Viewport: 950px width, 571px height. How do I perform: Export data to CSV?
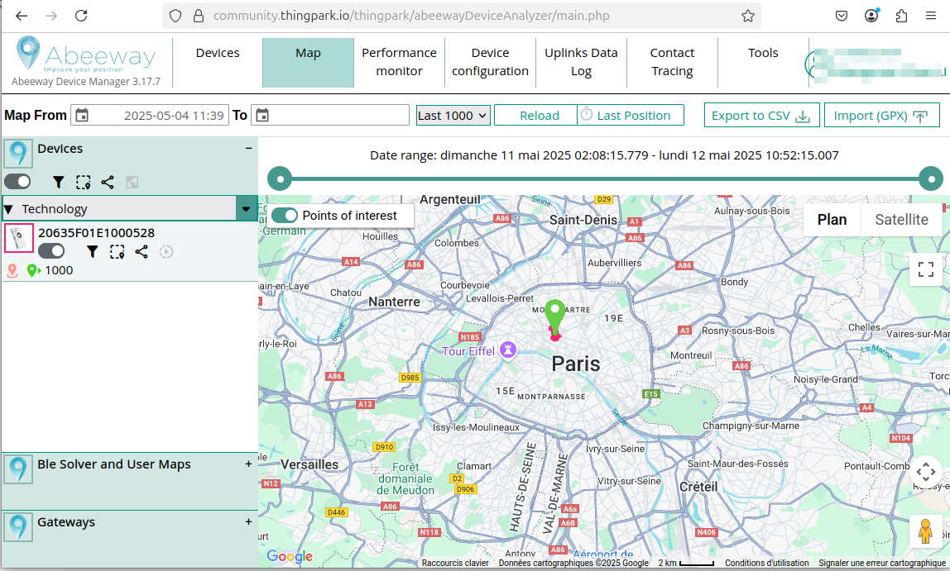pyautogui.click(x=761, y=115)
